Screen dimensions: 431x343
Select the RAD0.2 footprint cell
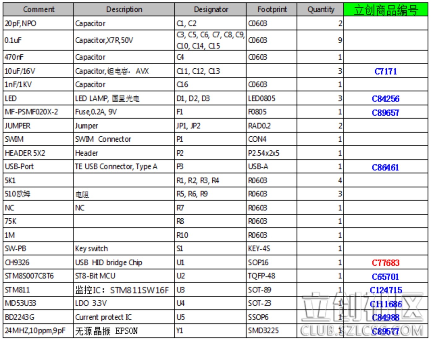(x=272, y=126)
